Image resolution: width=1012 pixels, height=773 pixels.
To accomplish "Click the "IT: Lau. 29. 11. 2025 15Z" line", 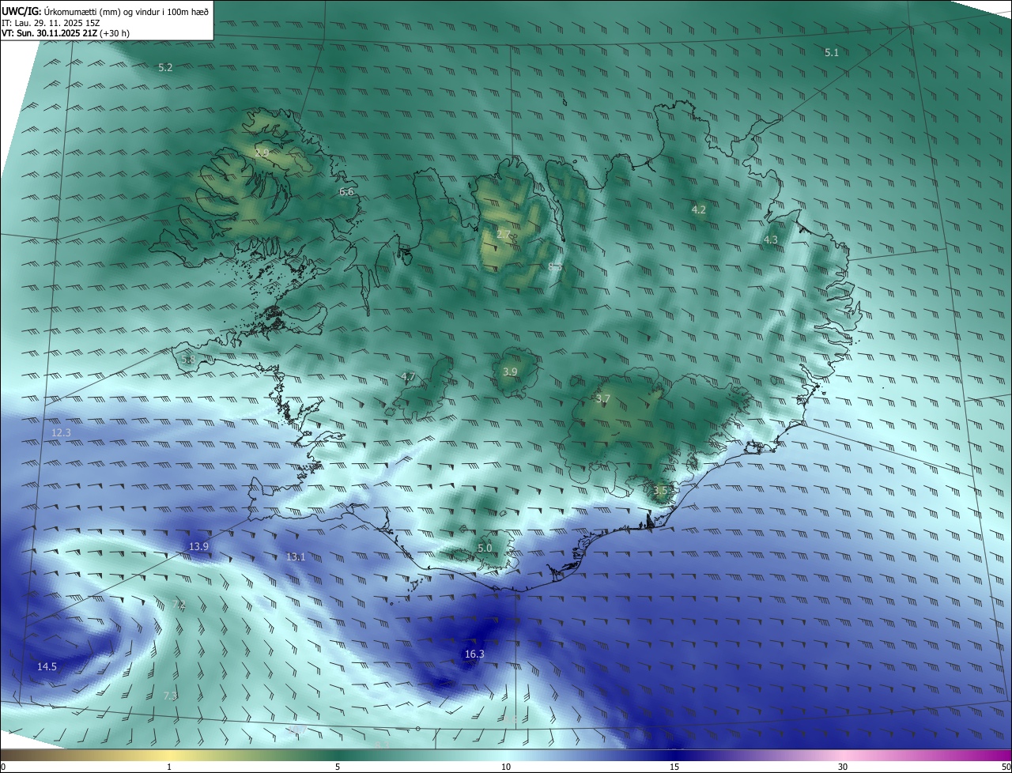I will click(51, 23).
